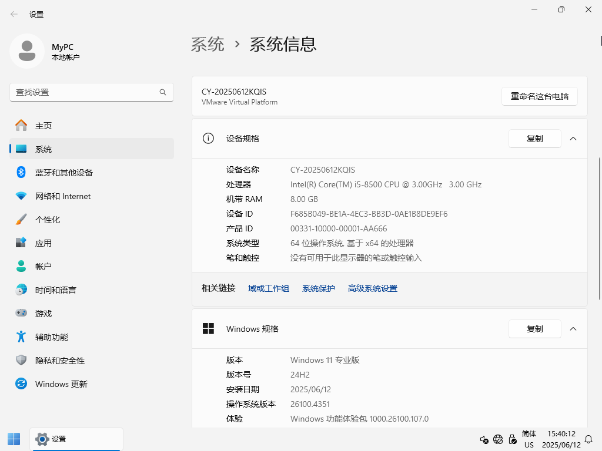602x451 pixels.
Task: Click the Personalization paintbrush icon
Action: coord(21,220)
